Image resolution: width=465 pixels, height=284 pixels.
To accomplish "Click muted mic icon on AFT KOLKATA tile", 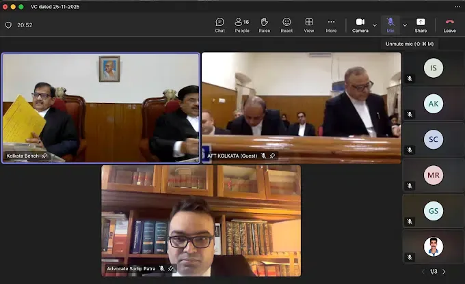I will 263,156.
